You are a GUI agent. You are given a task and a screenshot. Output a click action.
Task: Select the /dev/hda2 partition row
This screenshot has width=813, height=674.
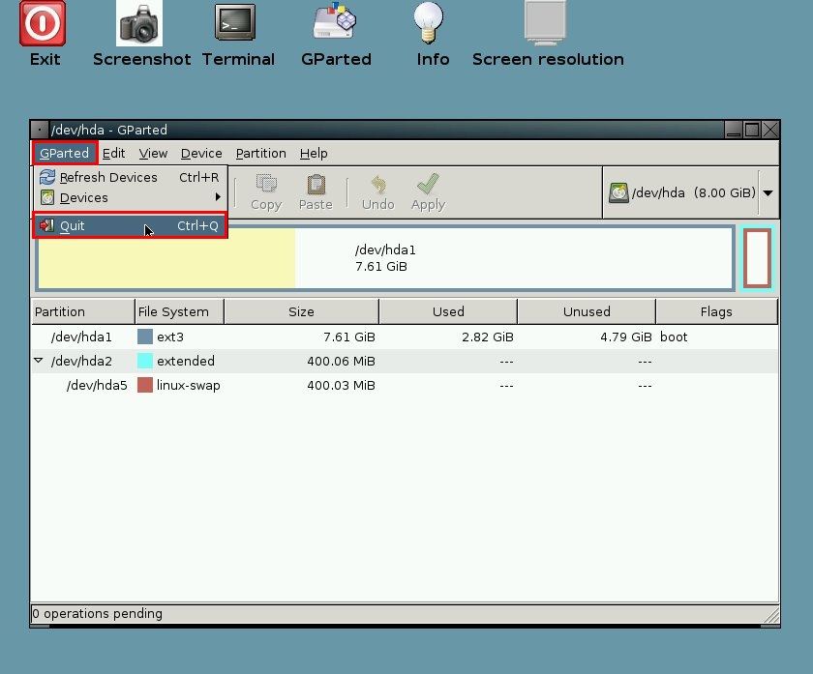coord(405,361)
